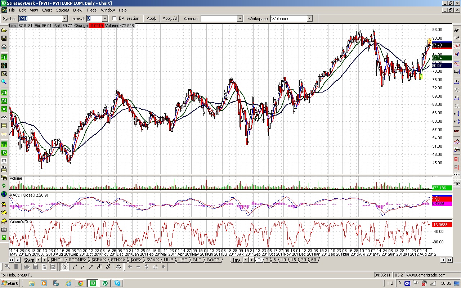
Task: Select the 15 interval tab
Action: pos(294,260)
